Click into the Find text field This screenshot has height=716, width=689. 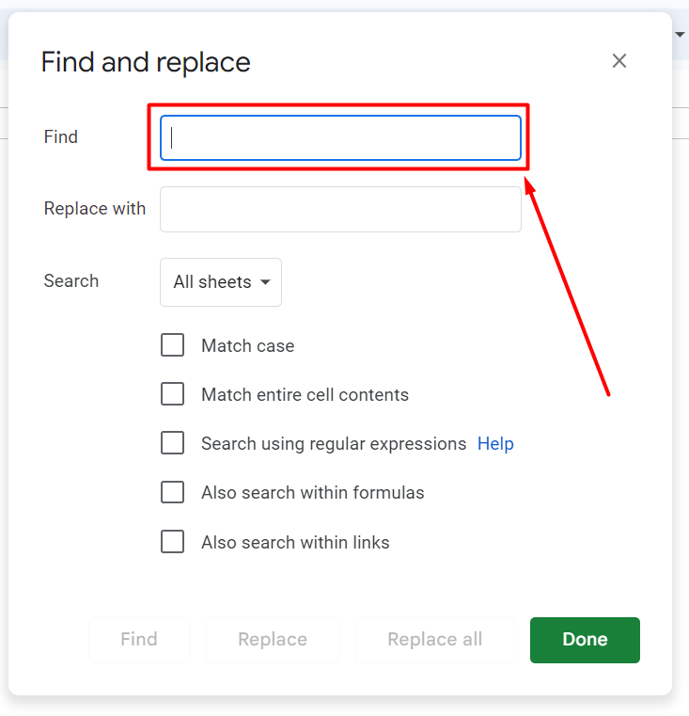[340, 137]
